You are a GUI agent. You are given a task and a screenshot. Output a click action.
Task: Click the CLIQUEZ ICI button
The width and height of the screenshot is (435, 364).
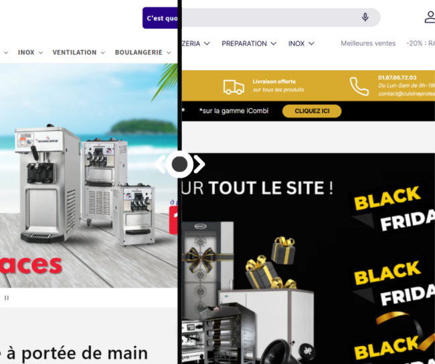(312, 111)
